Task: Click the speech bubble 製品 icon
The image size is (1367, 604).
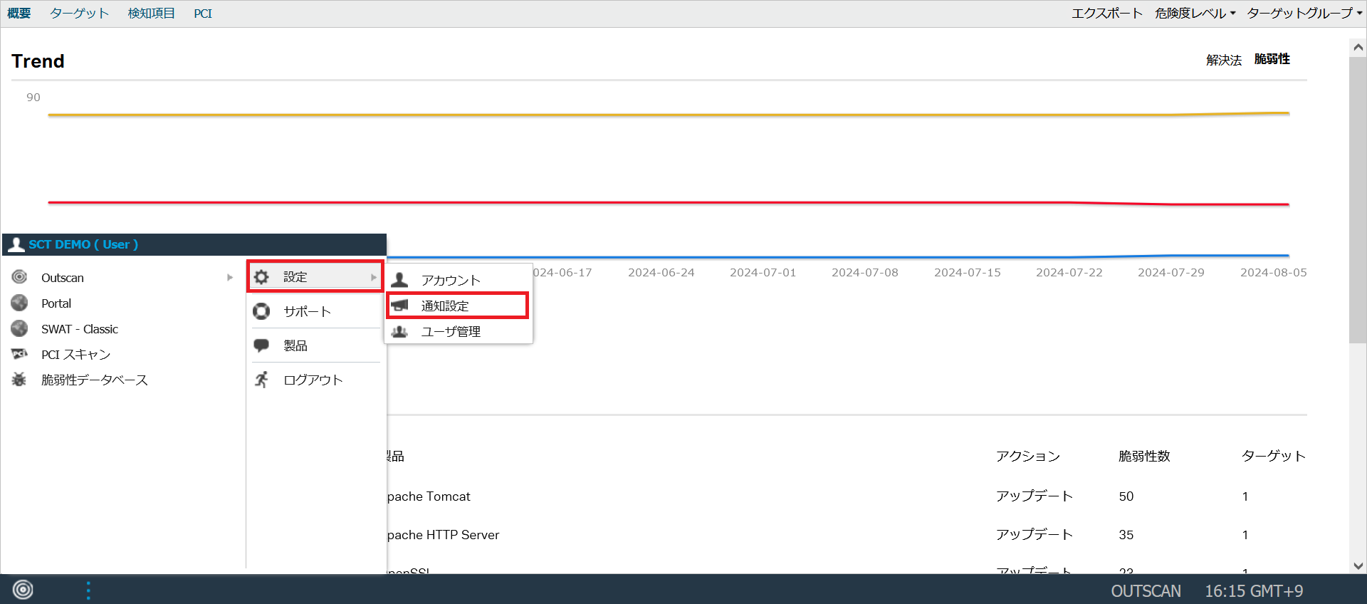Action: pos(261,345)
